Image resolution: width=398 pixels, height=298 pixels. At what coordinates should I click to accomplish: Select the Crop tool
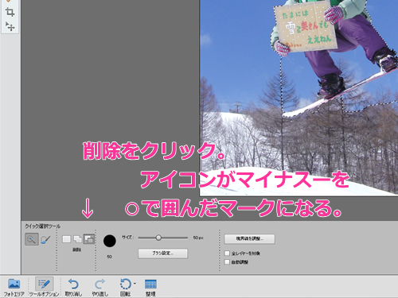pos(10,12)
